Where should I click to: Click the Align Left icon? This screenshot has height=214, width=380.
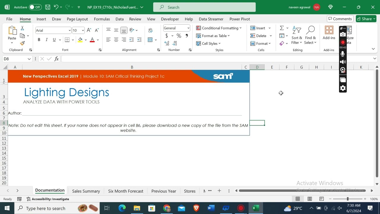coord(108,40)
